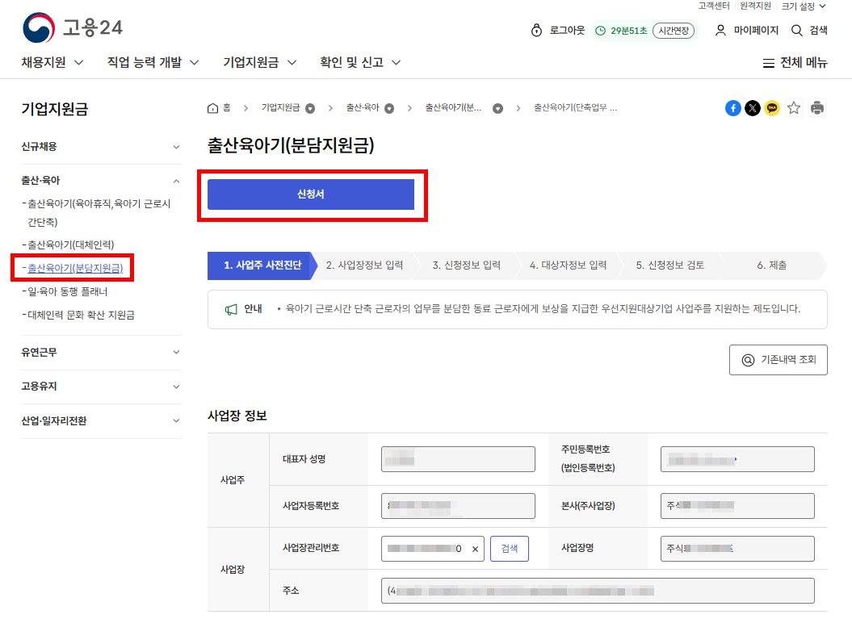Click 검색 next to 사업장관리번호 field
The image size is (852, 623).
pyautogui.click(x=509, y=549)
